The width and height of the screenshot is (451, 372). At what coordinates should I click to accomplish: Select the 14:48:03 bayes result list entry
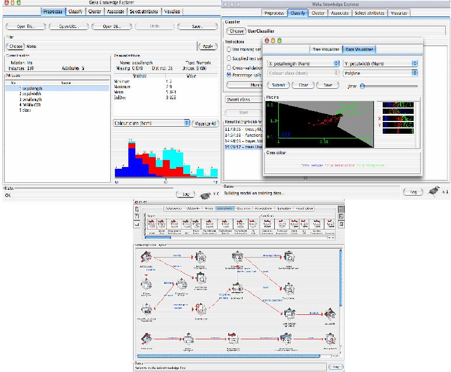[243, 141]
